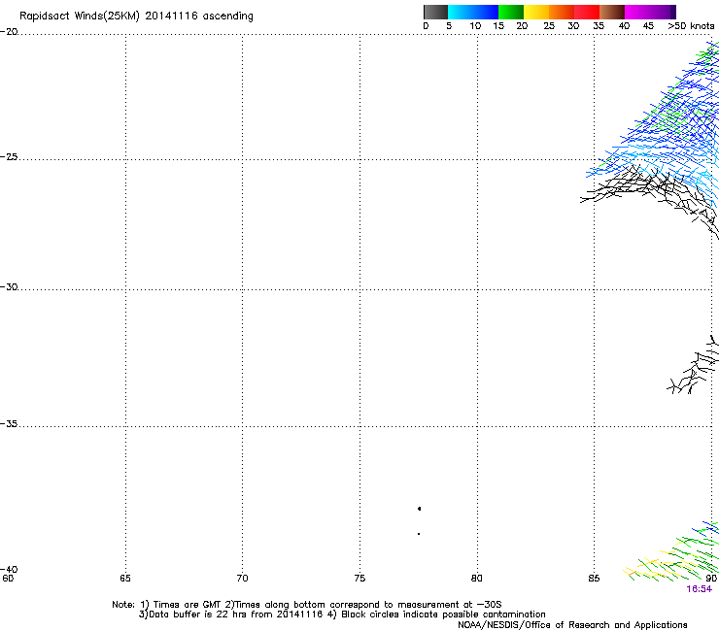The width and height of the screenshot is (719, 631).
Task: Click the '40' label on the color legend
Action: point(624,26)
